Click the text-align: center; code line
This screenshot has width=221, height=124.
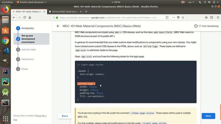92,74
